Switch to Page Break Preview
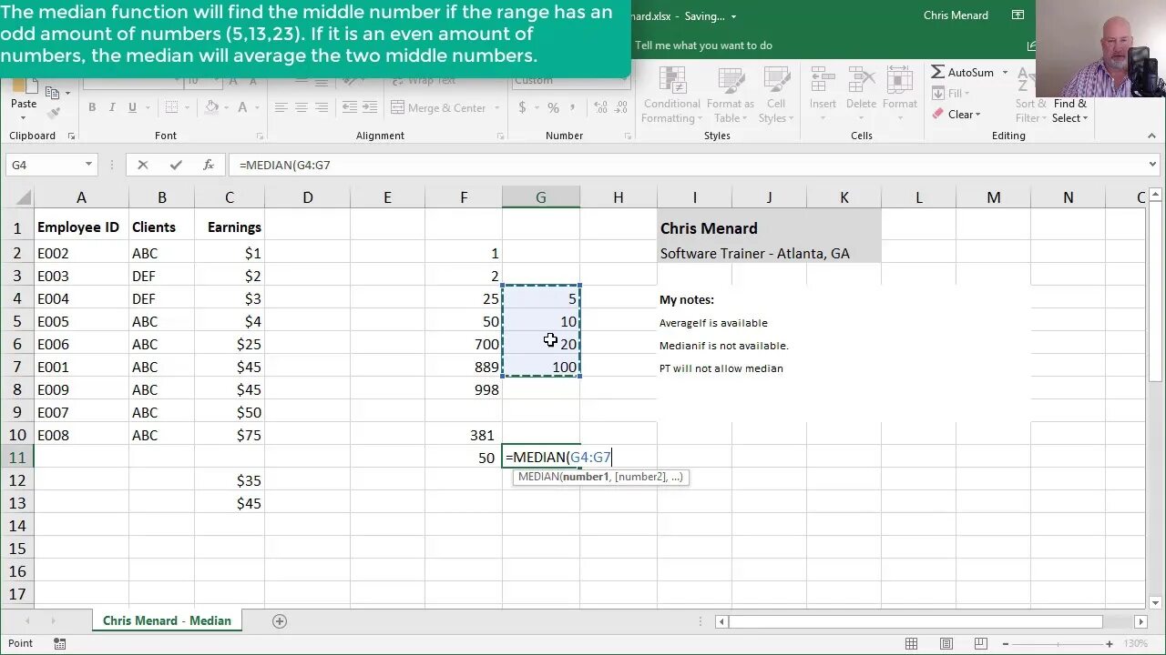The image size is (1166, 655). coord(980,644)
